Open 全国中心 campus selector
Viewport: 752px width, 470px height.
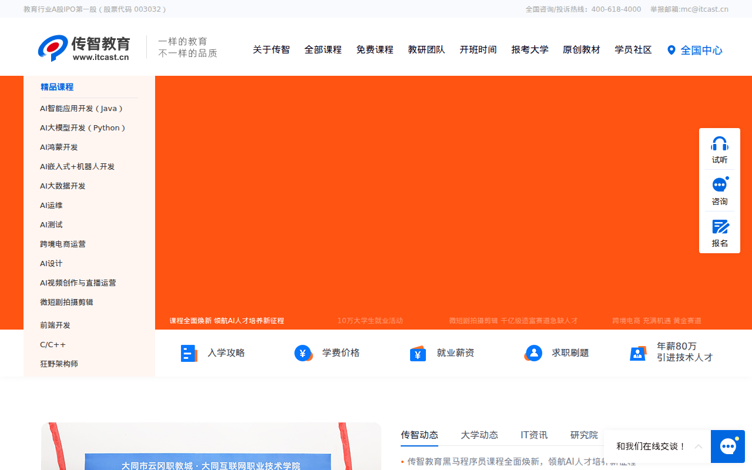click(701, 51)
